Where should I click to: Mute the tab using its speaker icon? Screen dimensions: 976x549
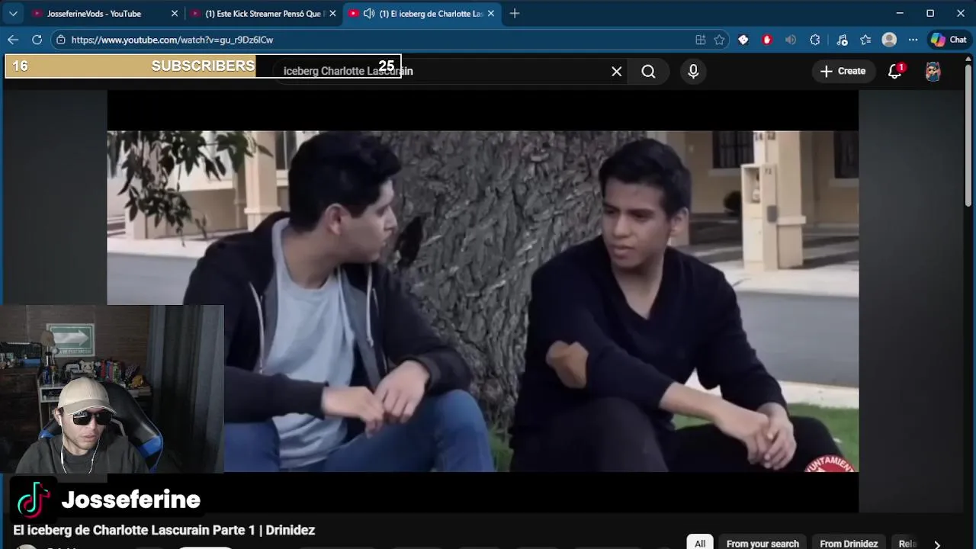[x=369, y=14]
